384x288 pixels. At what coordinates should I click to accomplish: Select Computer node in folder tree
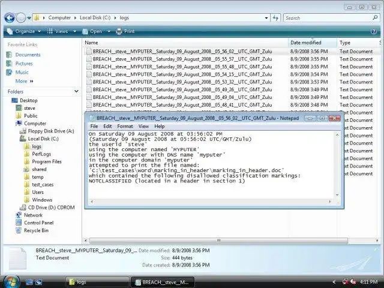coord(35,124)
